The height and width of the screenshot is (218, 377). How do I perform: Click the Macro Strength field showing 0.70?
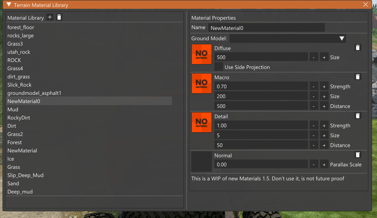tap(261, 86)
